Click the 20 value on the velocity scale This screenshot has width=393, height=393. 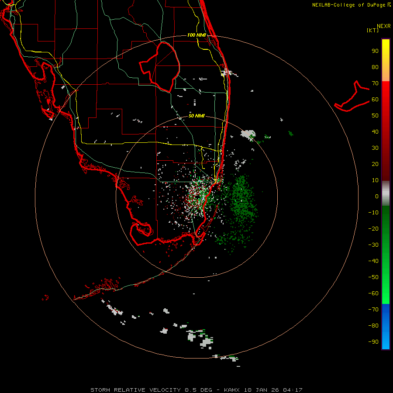[x=375, y=164]
